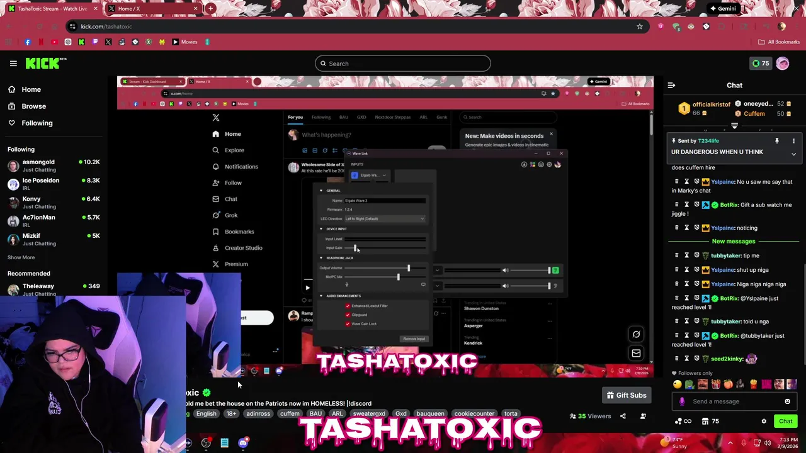Click the Kick search box

tap(402, 64)
